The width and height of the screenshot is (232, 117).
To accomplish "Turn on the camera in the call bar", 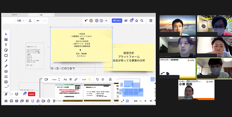I will click(11, 94).
